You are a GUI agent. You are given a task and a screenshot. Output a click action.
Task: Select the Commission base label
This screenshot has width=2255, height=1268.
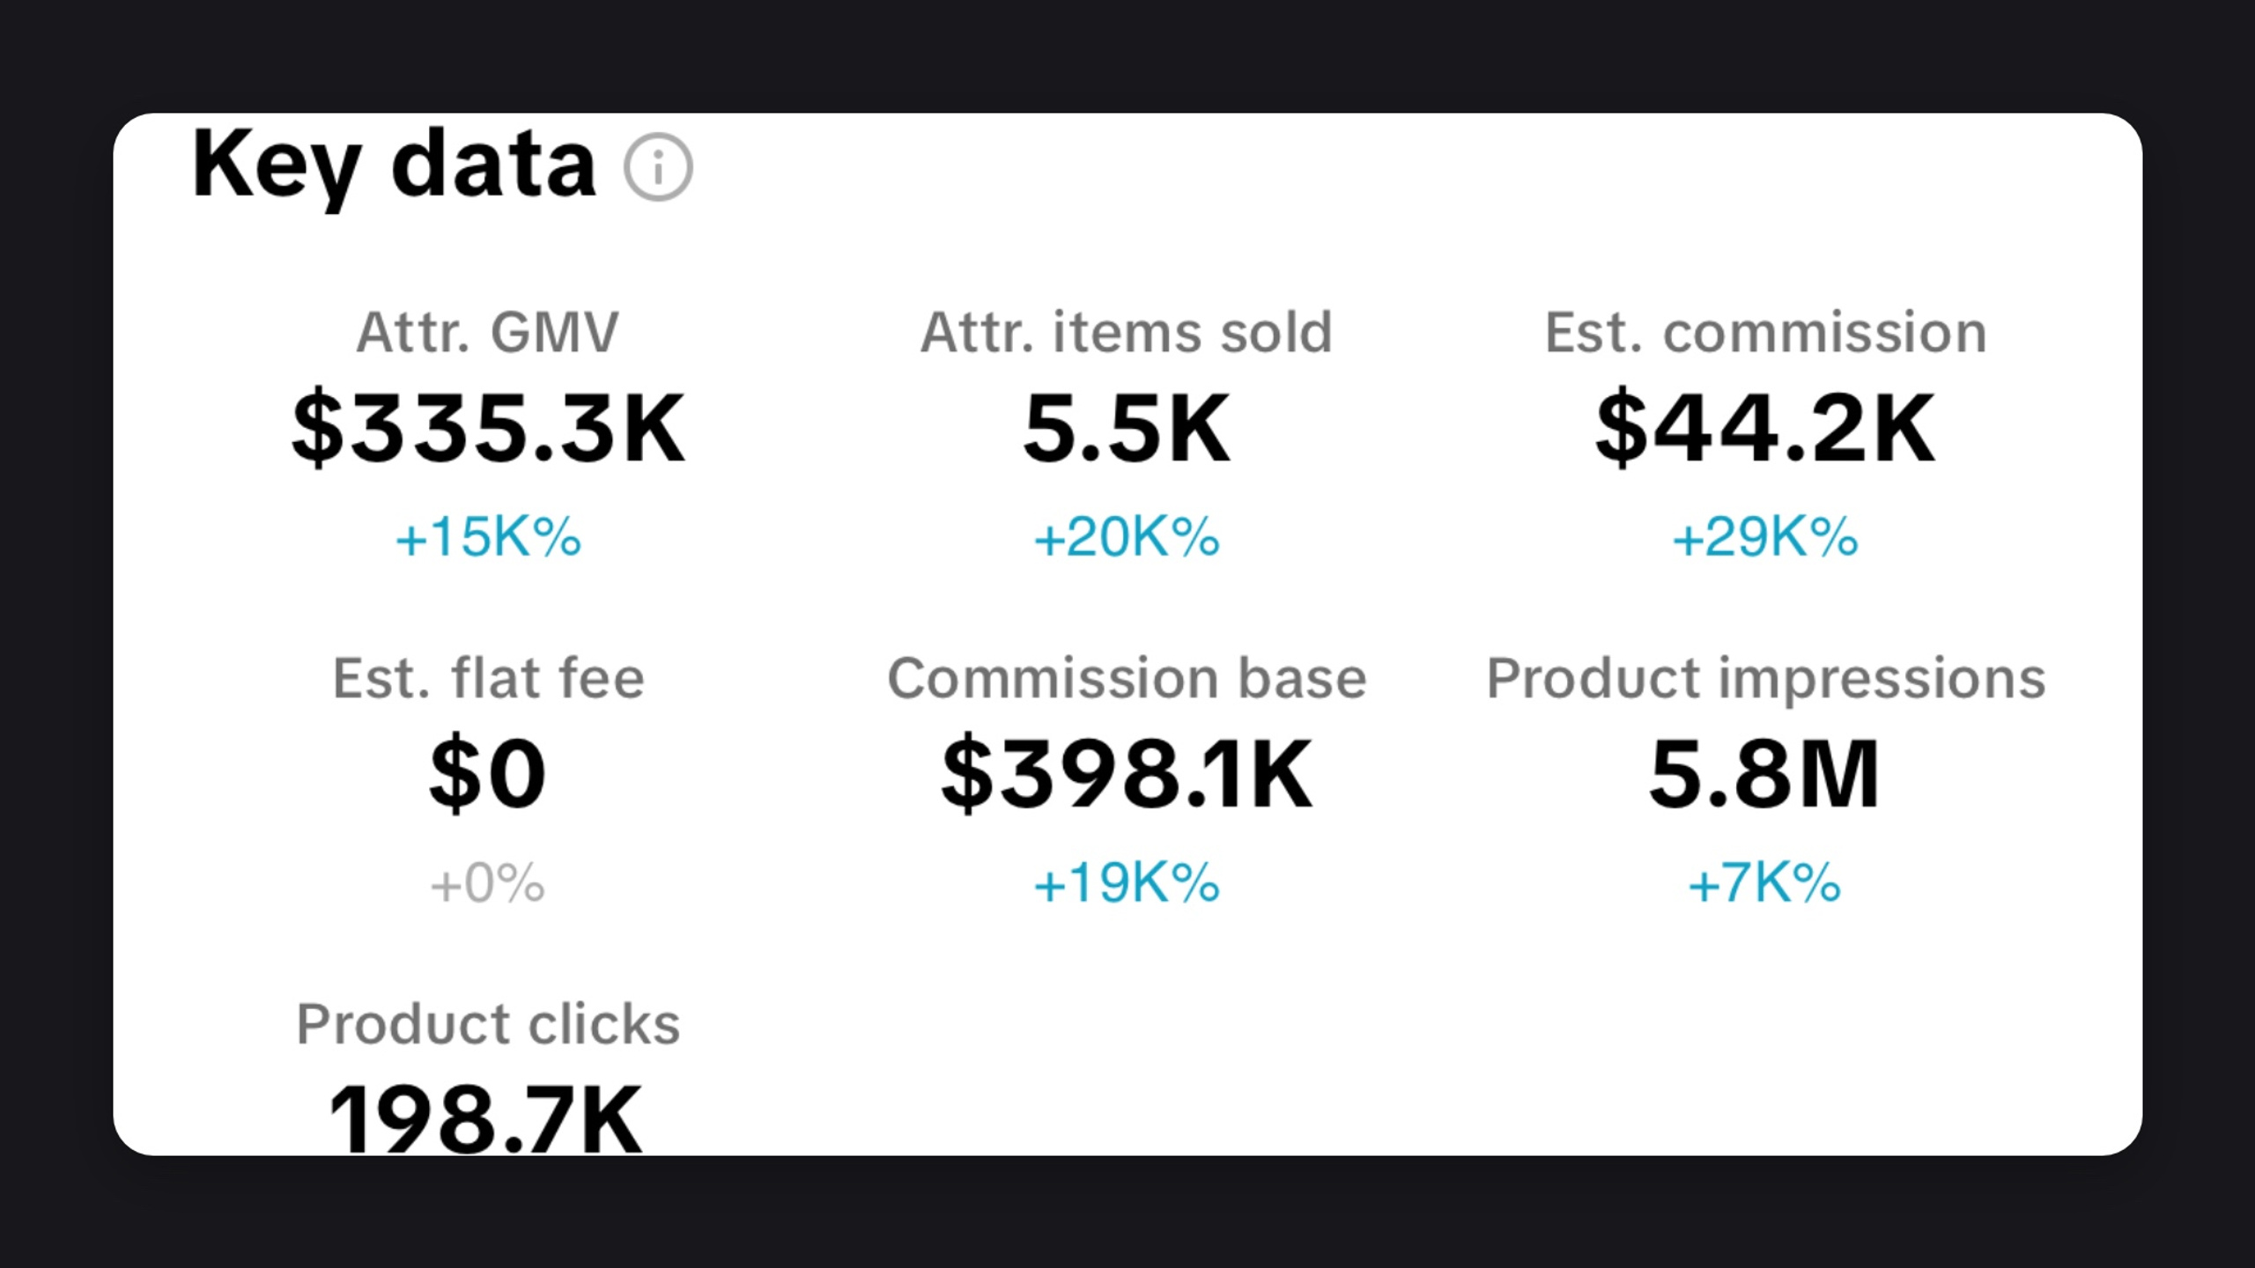(1127, 678)
